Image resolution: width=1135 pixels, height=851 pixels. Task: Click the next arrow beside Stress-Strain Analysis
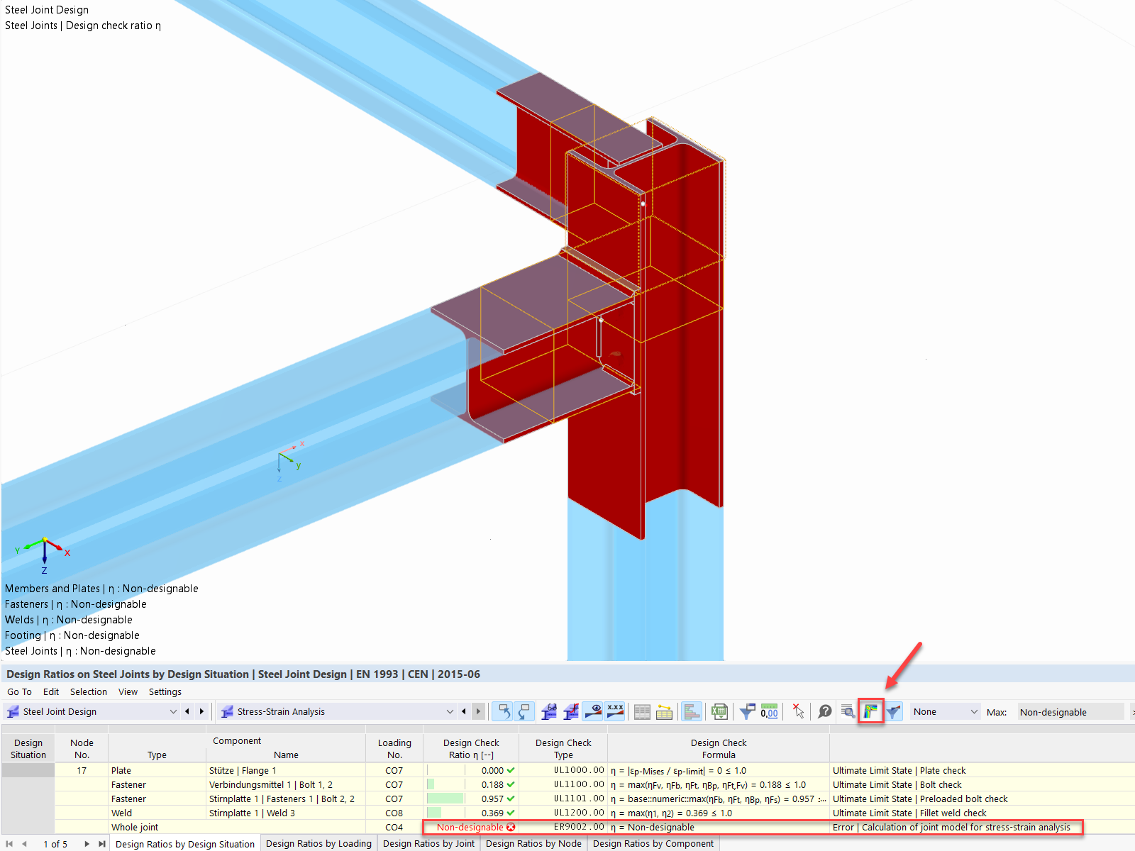tap(478, 711)
